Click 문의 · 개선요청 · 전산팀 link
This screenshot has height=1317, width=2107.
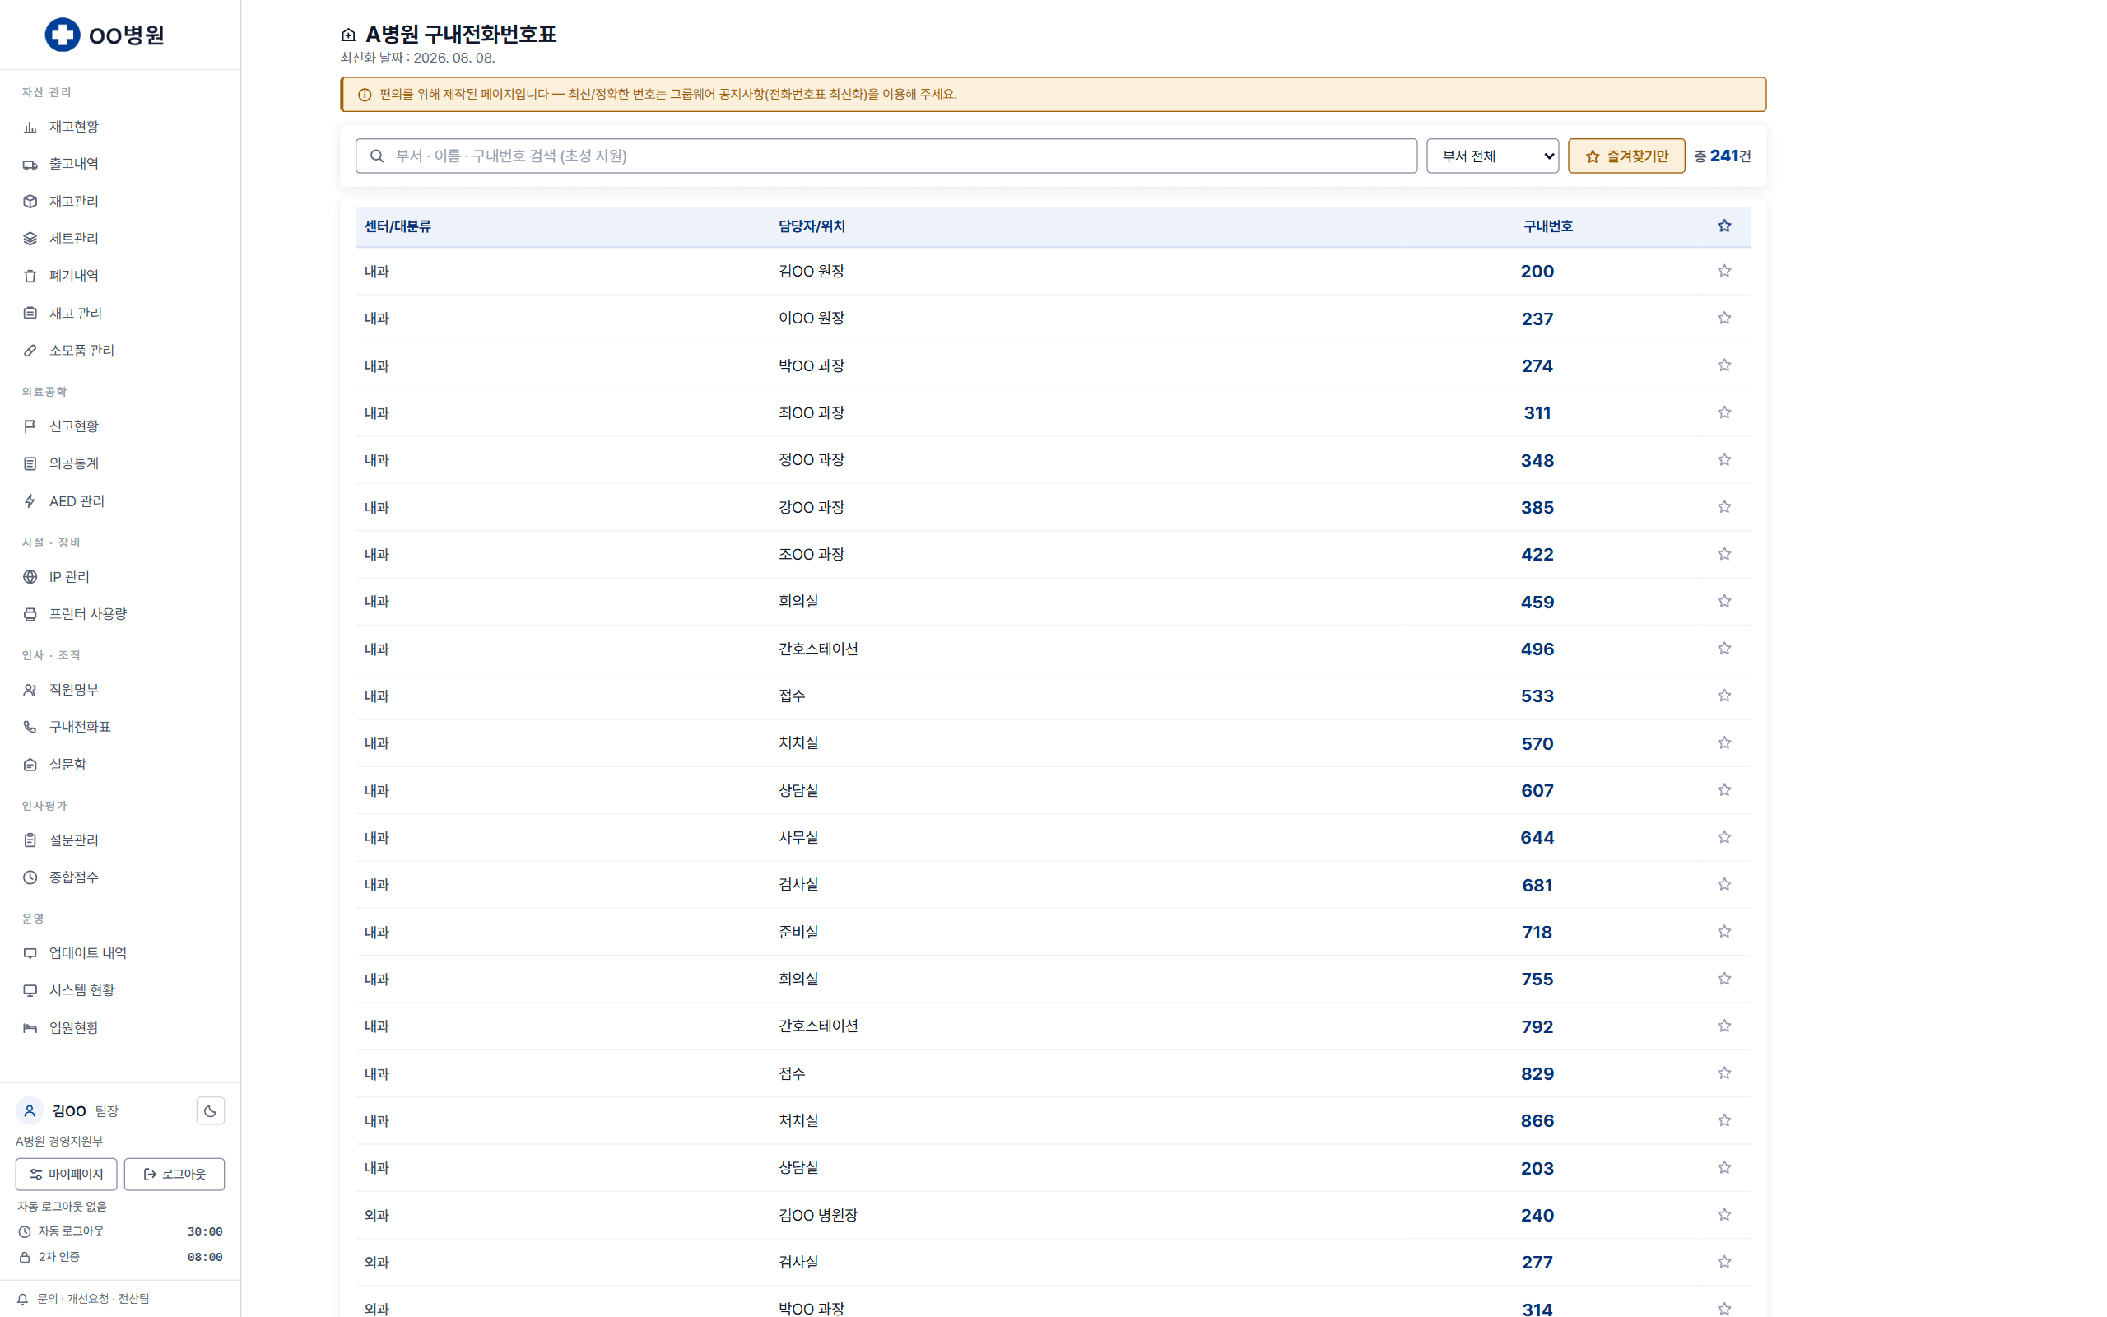[x=93, y=1299]
